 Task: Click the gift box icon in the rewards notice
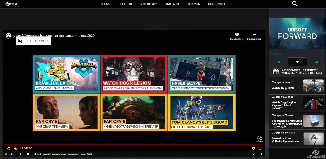(276, 71)
